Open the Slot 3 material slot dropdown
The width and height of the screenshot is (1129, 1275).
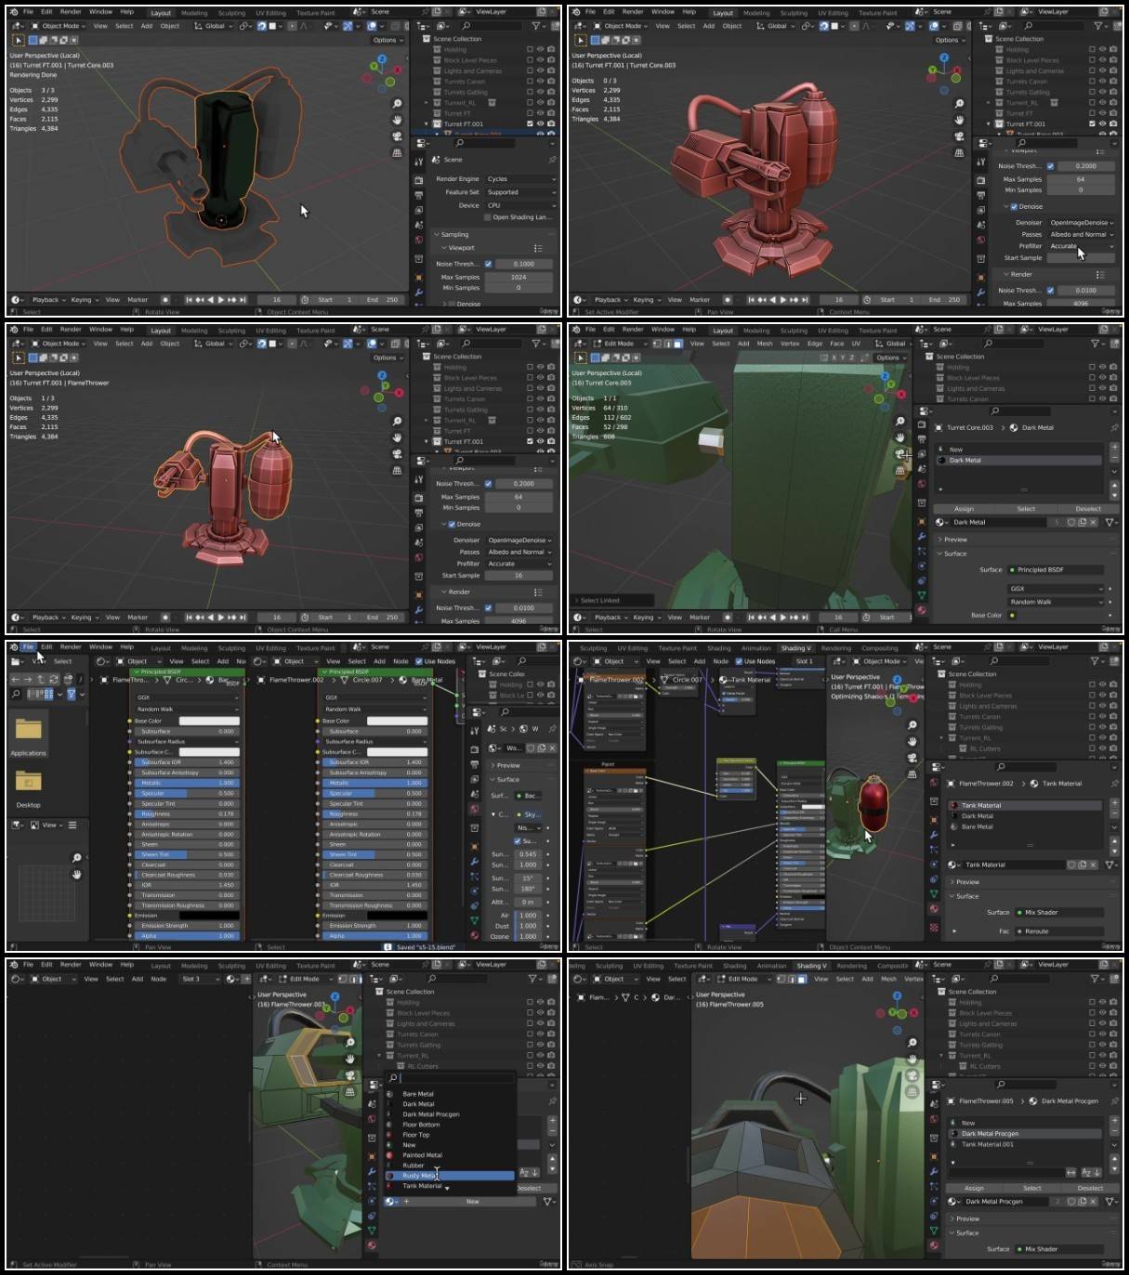[200, 979]
